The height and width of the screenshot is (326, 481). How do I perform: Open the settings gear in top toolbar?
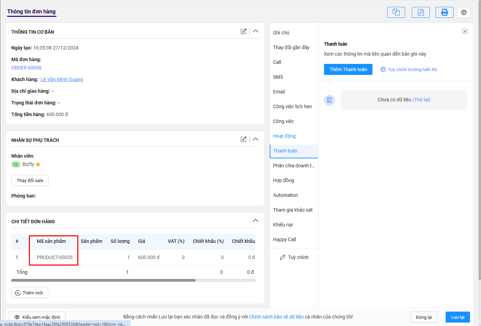[x=464, y=12]
